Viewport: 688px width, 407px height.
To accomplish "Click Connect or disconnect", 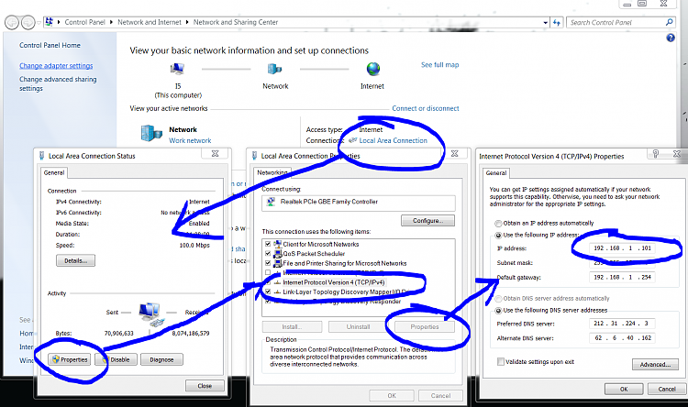I will 425,108.
